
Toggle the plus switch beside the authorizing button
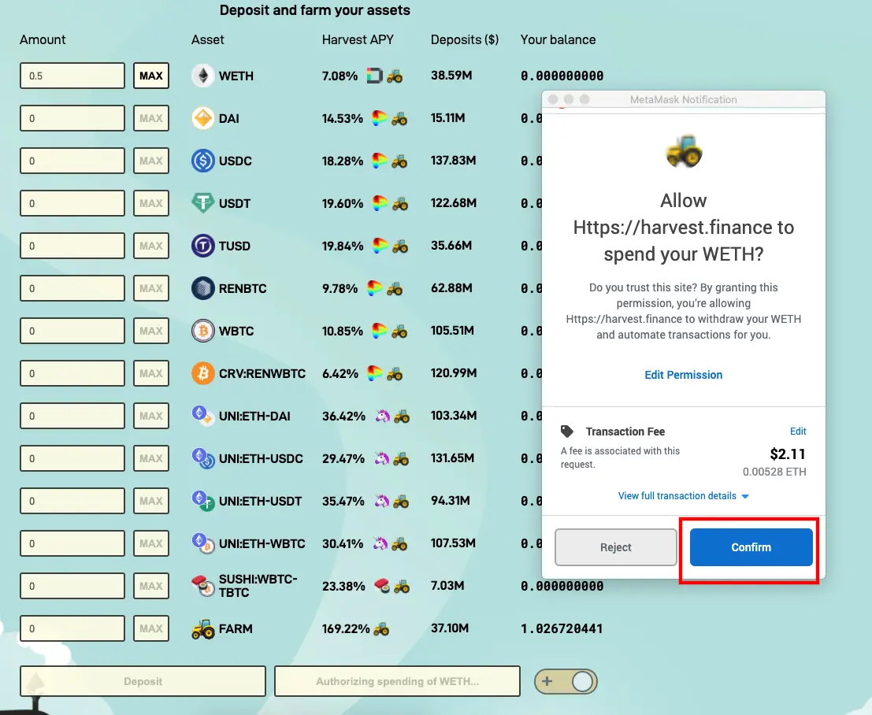[x=566, y=681]
